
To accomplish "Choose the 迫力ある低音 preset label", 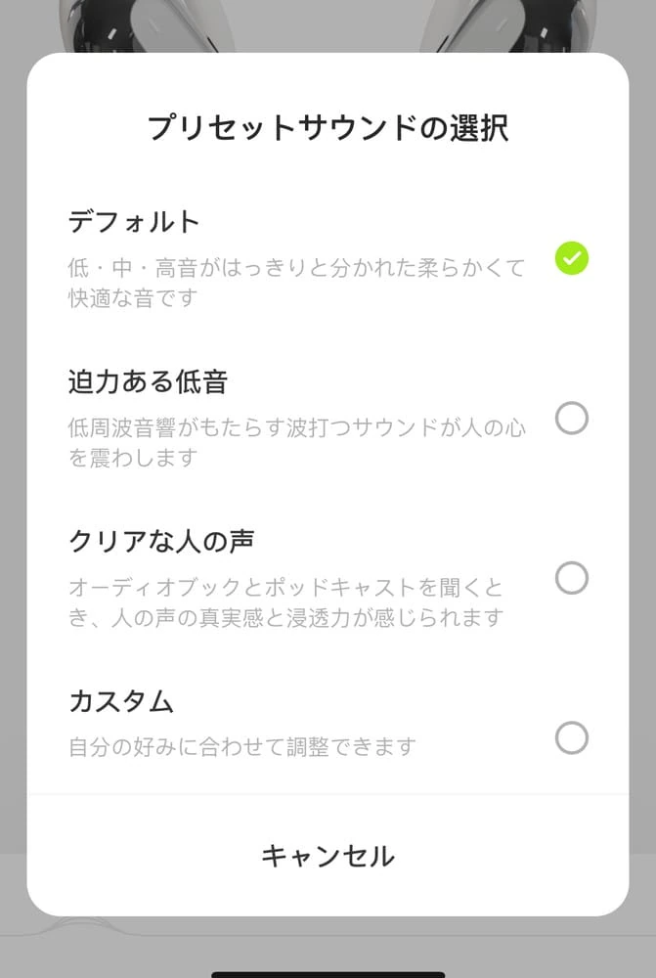I will [x=148, y=380].
